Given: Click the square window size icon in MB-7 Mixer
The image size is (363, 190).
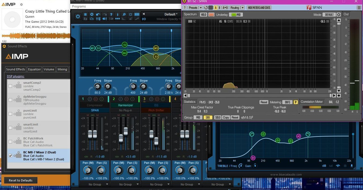Looking at the screenshot, I should point(130,14).
